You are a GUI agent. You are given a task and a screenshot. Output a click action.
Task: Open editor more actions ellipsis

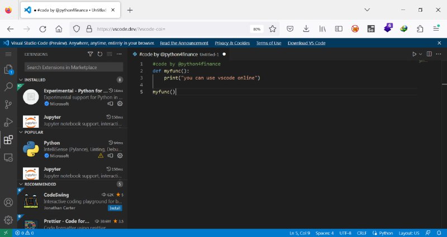[x=439, y=54]
